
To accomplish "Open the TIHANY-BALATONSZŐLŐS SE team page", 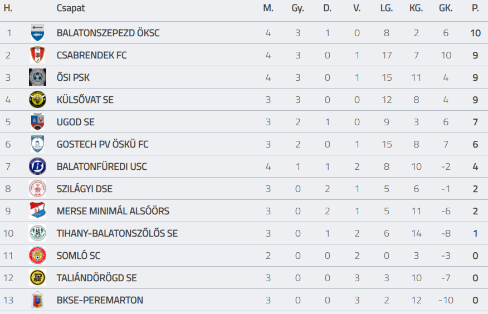I will tap(117, 233).
